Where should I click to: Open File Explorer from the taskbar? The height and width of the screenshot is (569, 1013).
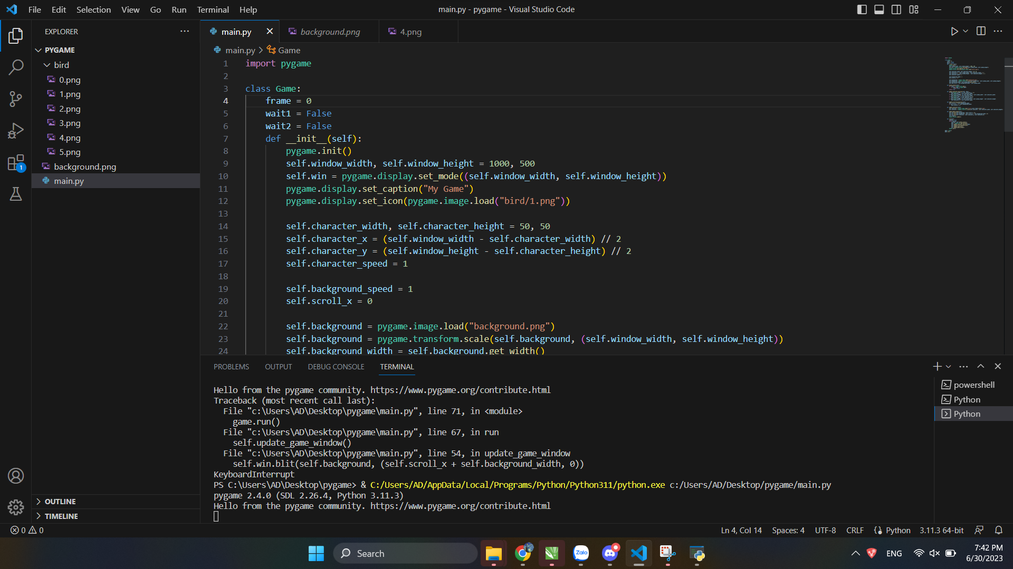493,553
